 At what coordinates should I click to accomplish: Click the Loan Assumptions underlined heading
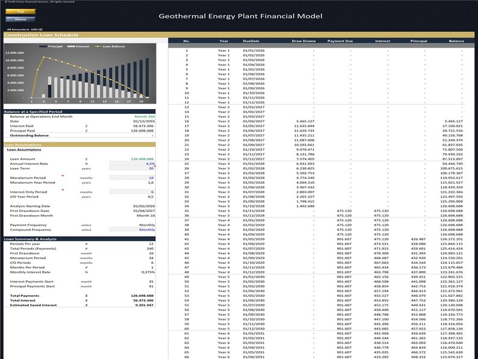click(x=23, y=149)
